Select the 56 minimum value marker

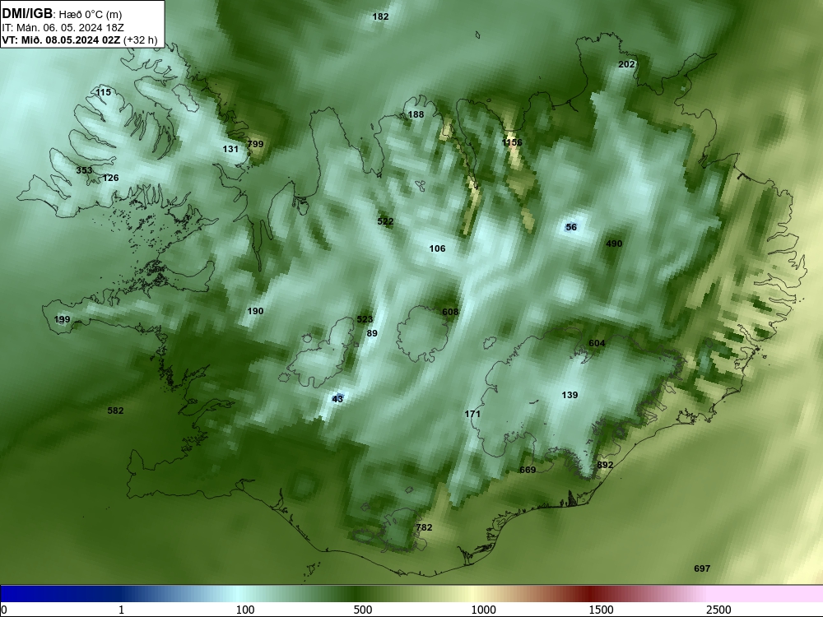click(x=571, y=227)
